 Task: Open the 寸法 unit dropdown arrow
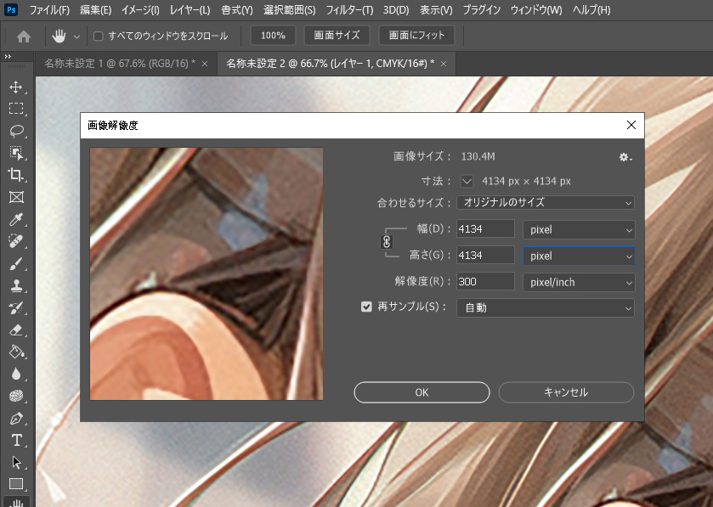[x=467, y=181]
